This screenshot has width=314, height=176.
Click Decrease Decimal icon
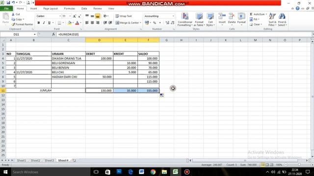pyautogui.click(x=173, y=23)
